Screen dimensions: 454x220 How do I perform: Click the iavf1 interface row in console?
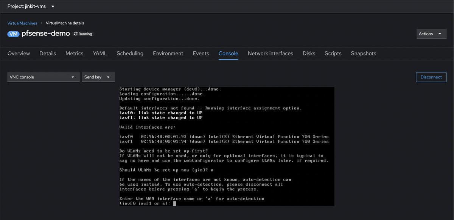pos(224,142)
